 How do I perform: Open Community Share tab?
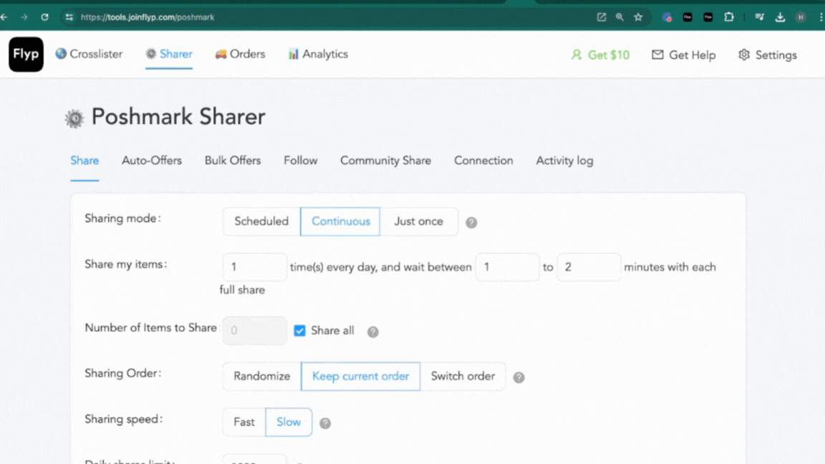386,161
